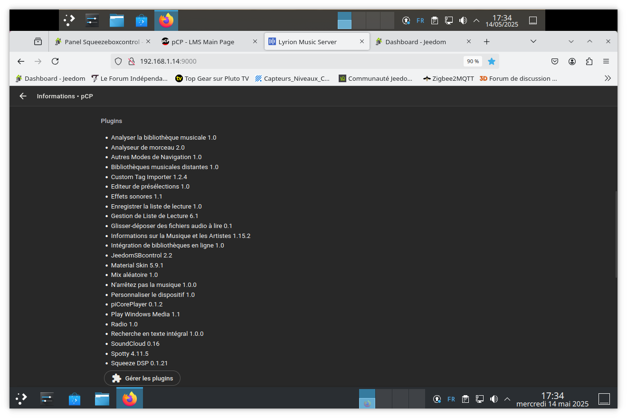Open the Top Gear sur Pluto TV bookmark

212,78
